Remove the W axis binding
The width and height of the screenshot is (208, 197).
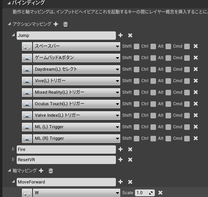coord(160,193)
